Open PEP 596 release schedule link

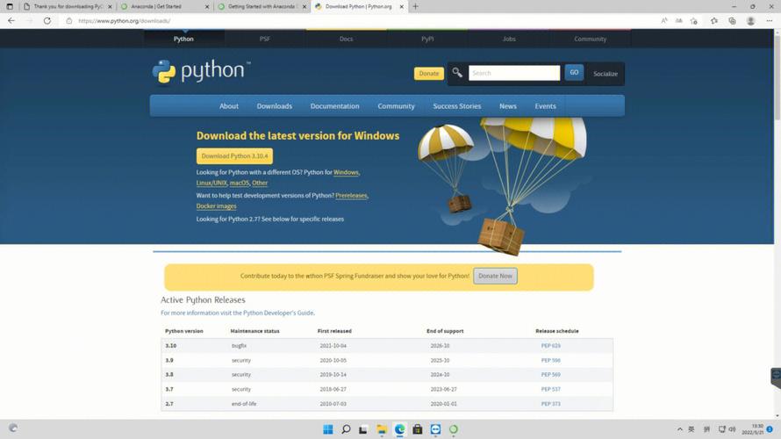tap(550, 360)
